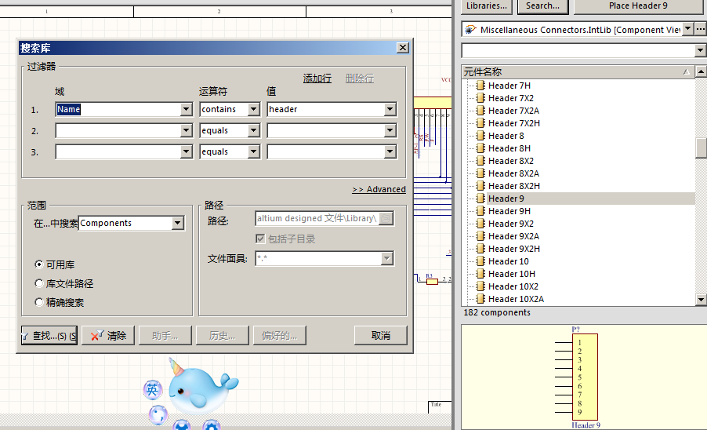Click the Header 9 schematic symbol preview

578,377
